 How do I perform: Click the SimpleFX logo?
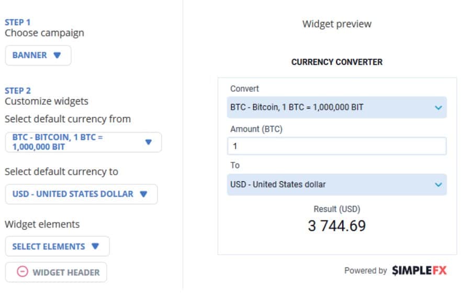click(x=419, y=271)
